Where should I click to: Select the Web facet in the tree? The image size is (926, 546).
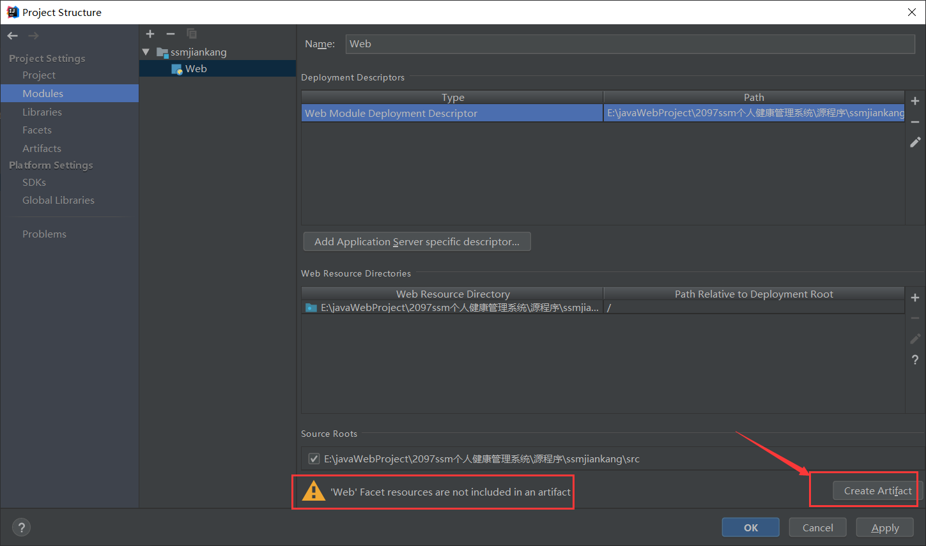click(x=217, y=69)
